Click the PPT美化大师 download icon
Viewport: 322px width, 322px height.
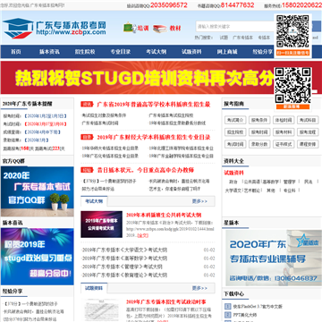coord(227,315)
